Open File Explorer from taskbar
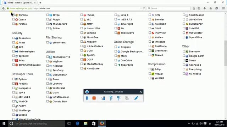227x127 pixels. click(x=85, y=123)
